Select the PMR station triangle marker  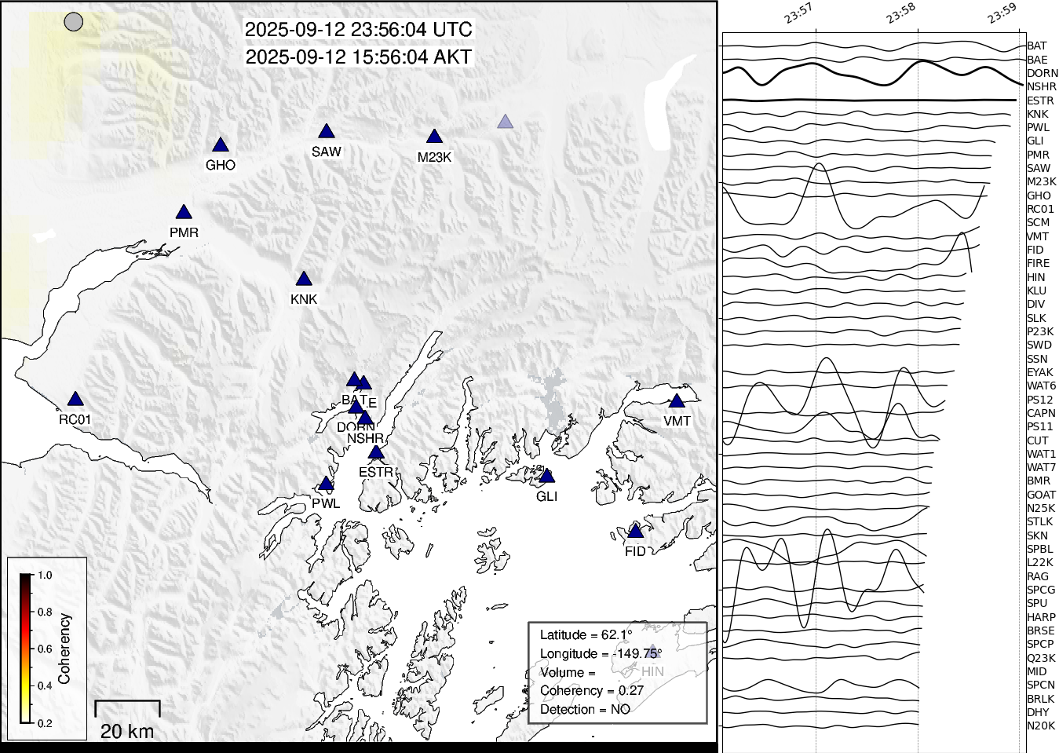click(x=184, y=213)
